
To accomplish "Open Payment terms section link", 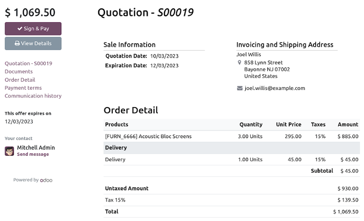I will [23, 88].
